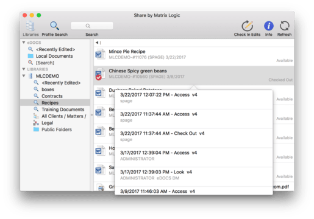Select the MLCDEMO library

tap(48, 76)
